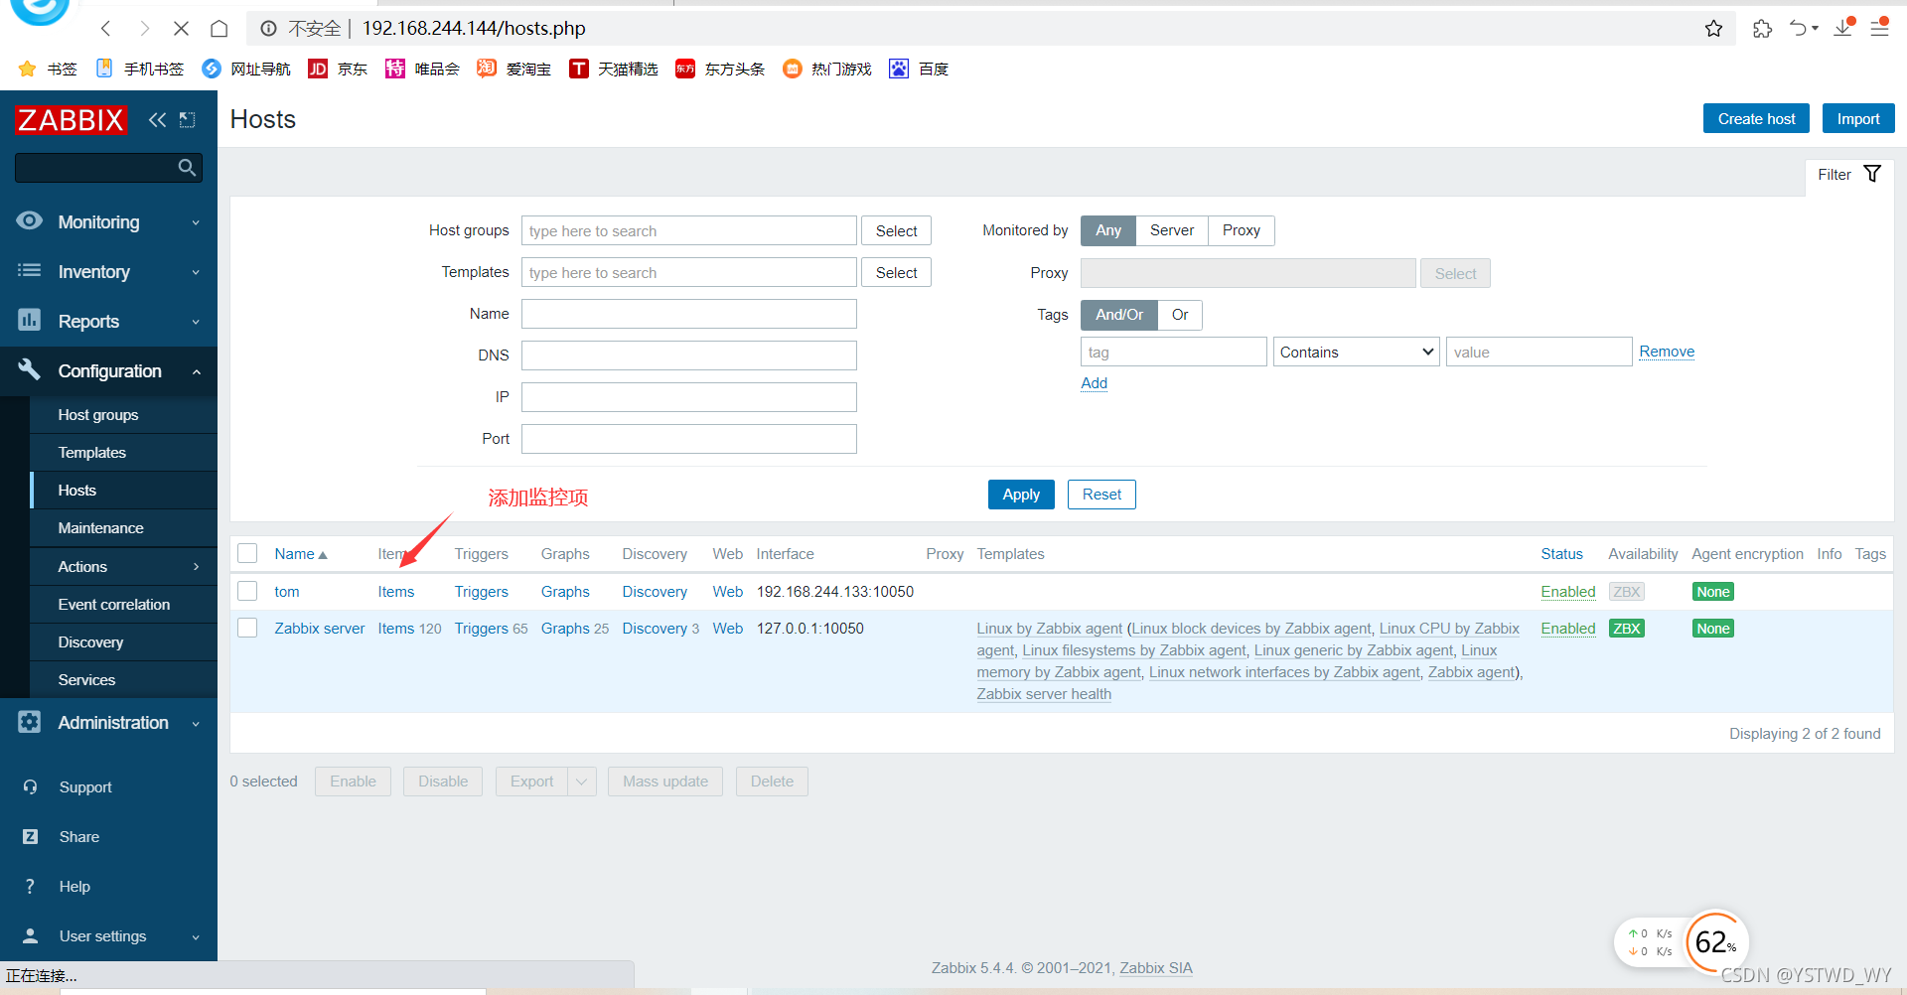Bookmark this page with the star icon

[x=1713, y=29]
